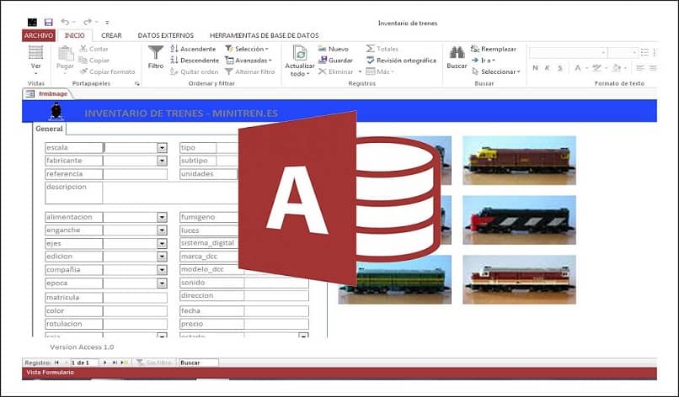Click the Buscar binoculars icon
The image size is (679, 397).
coord(457,56)
